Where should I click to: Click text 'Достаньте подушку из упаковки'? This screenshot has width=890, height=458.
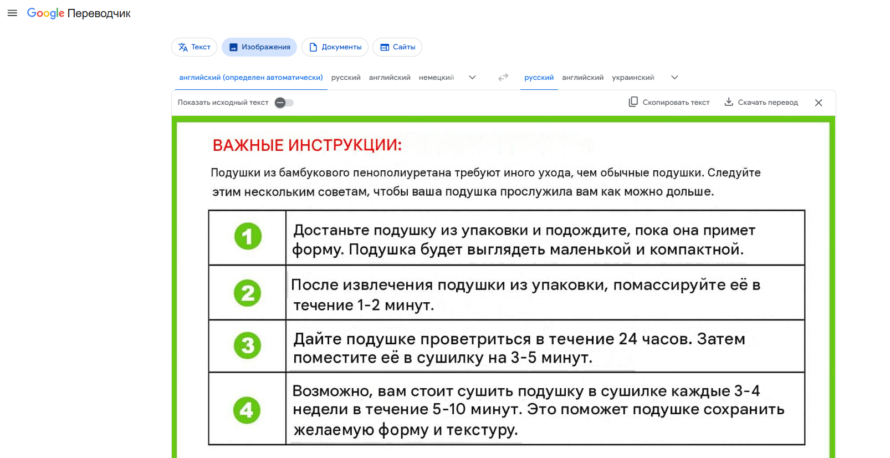411,230
